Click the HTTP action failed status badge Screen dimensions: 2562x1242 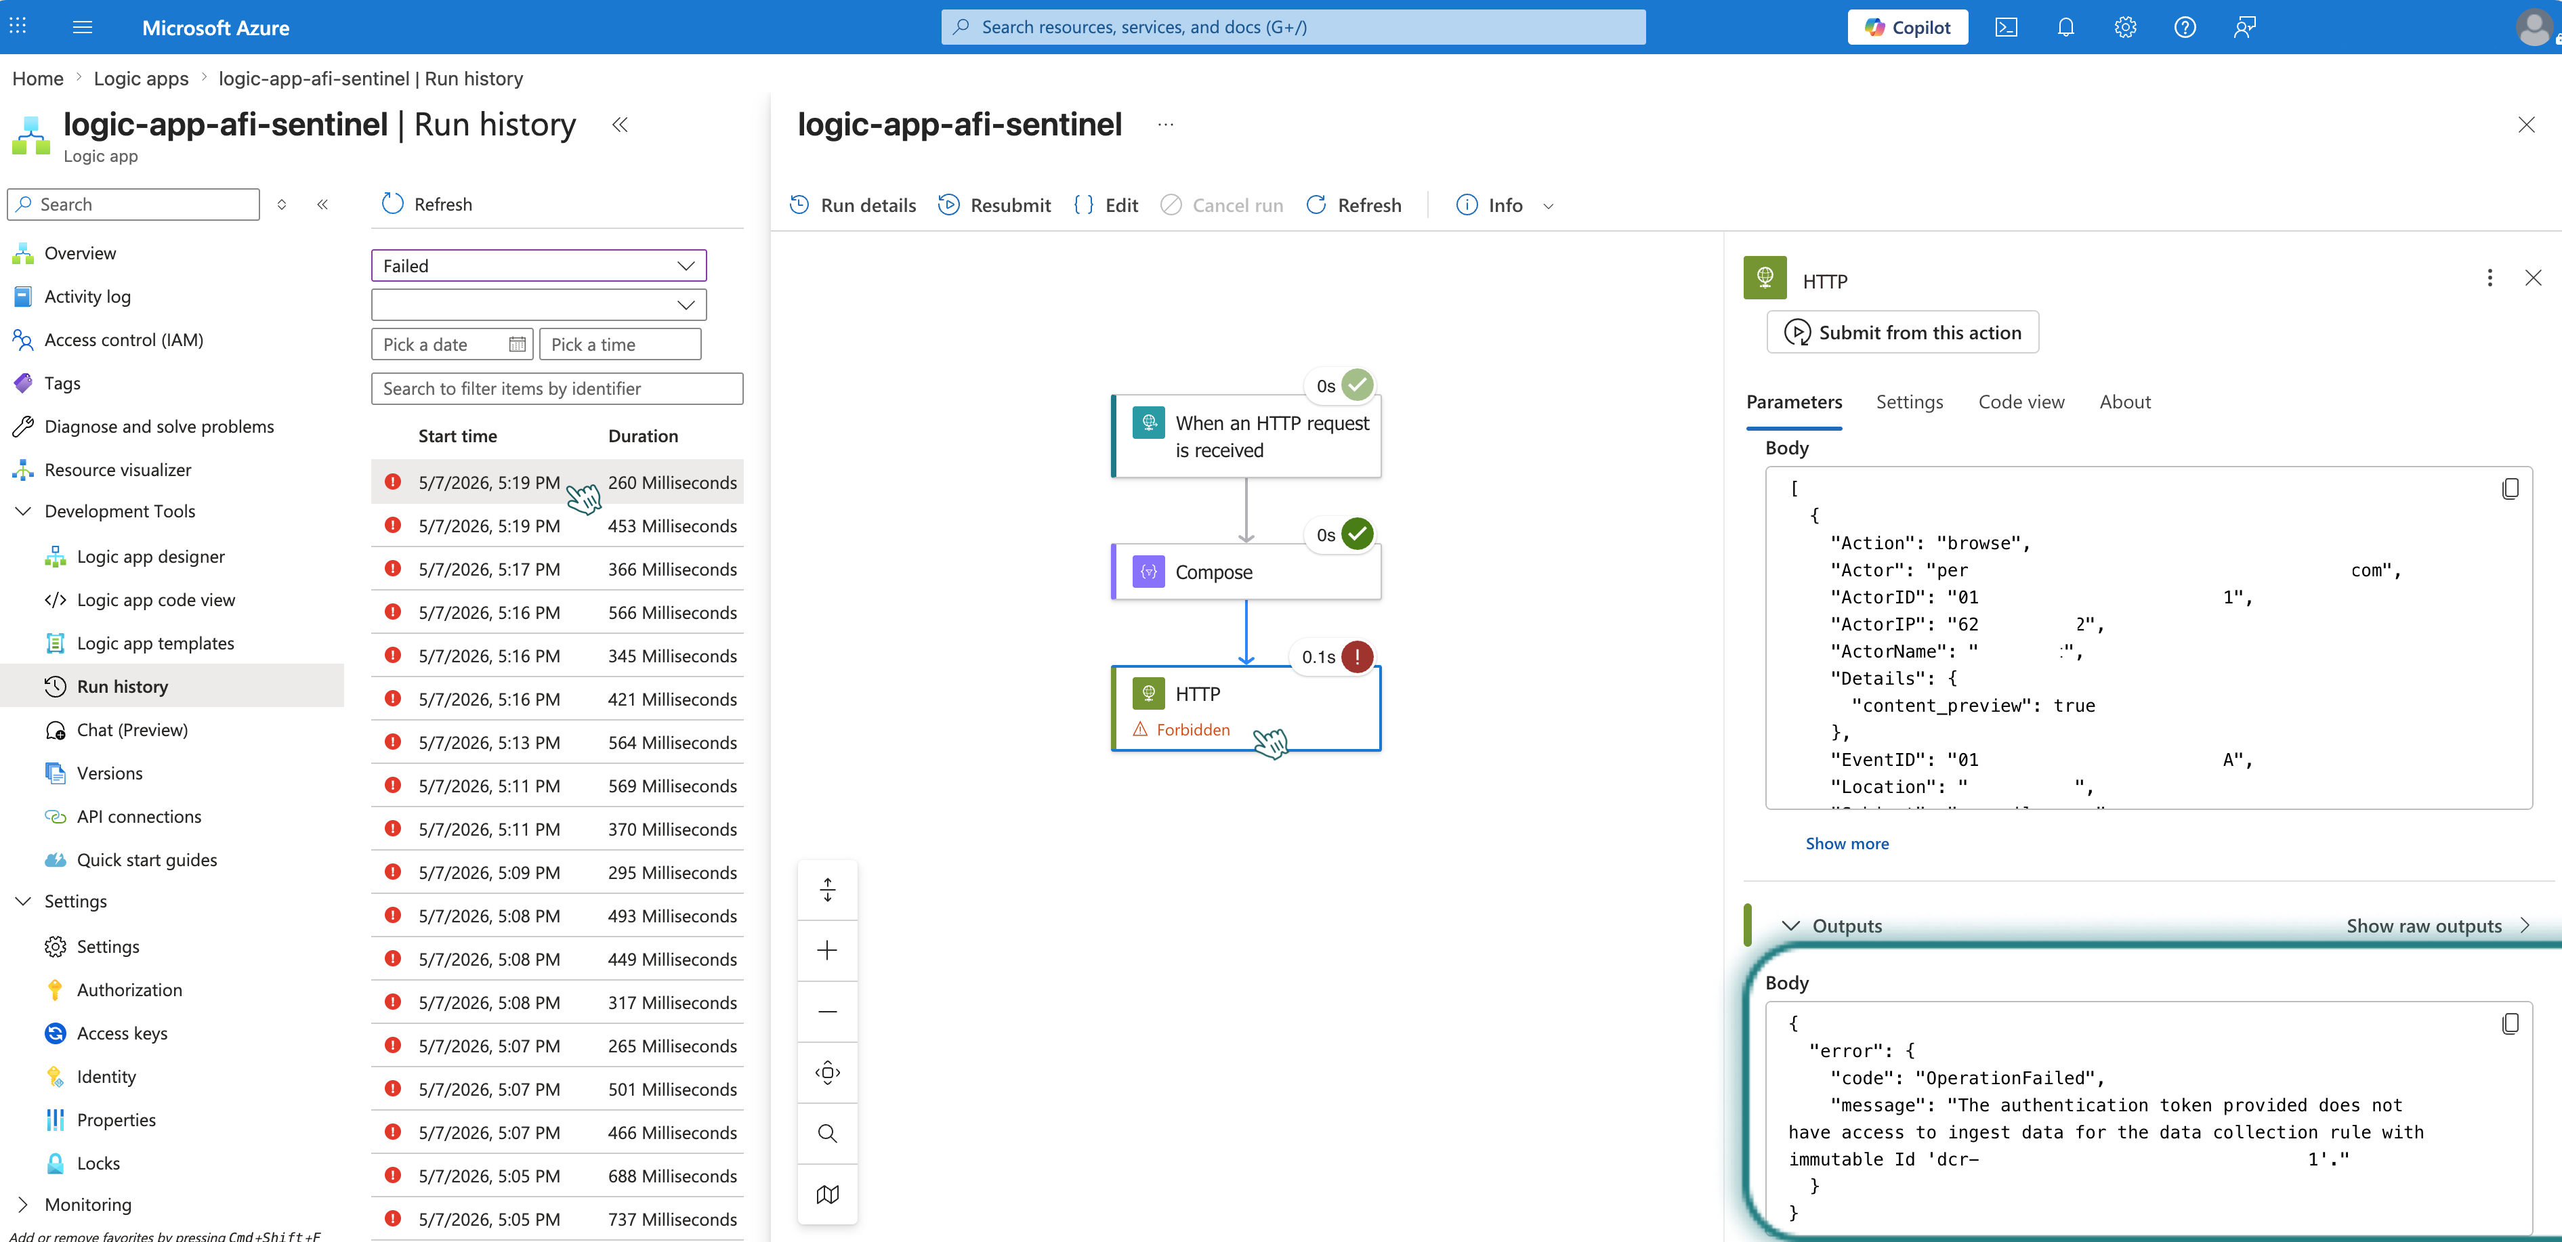click(1357, 656)
